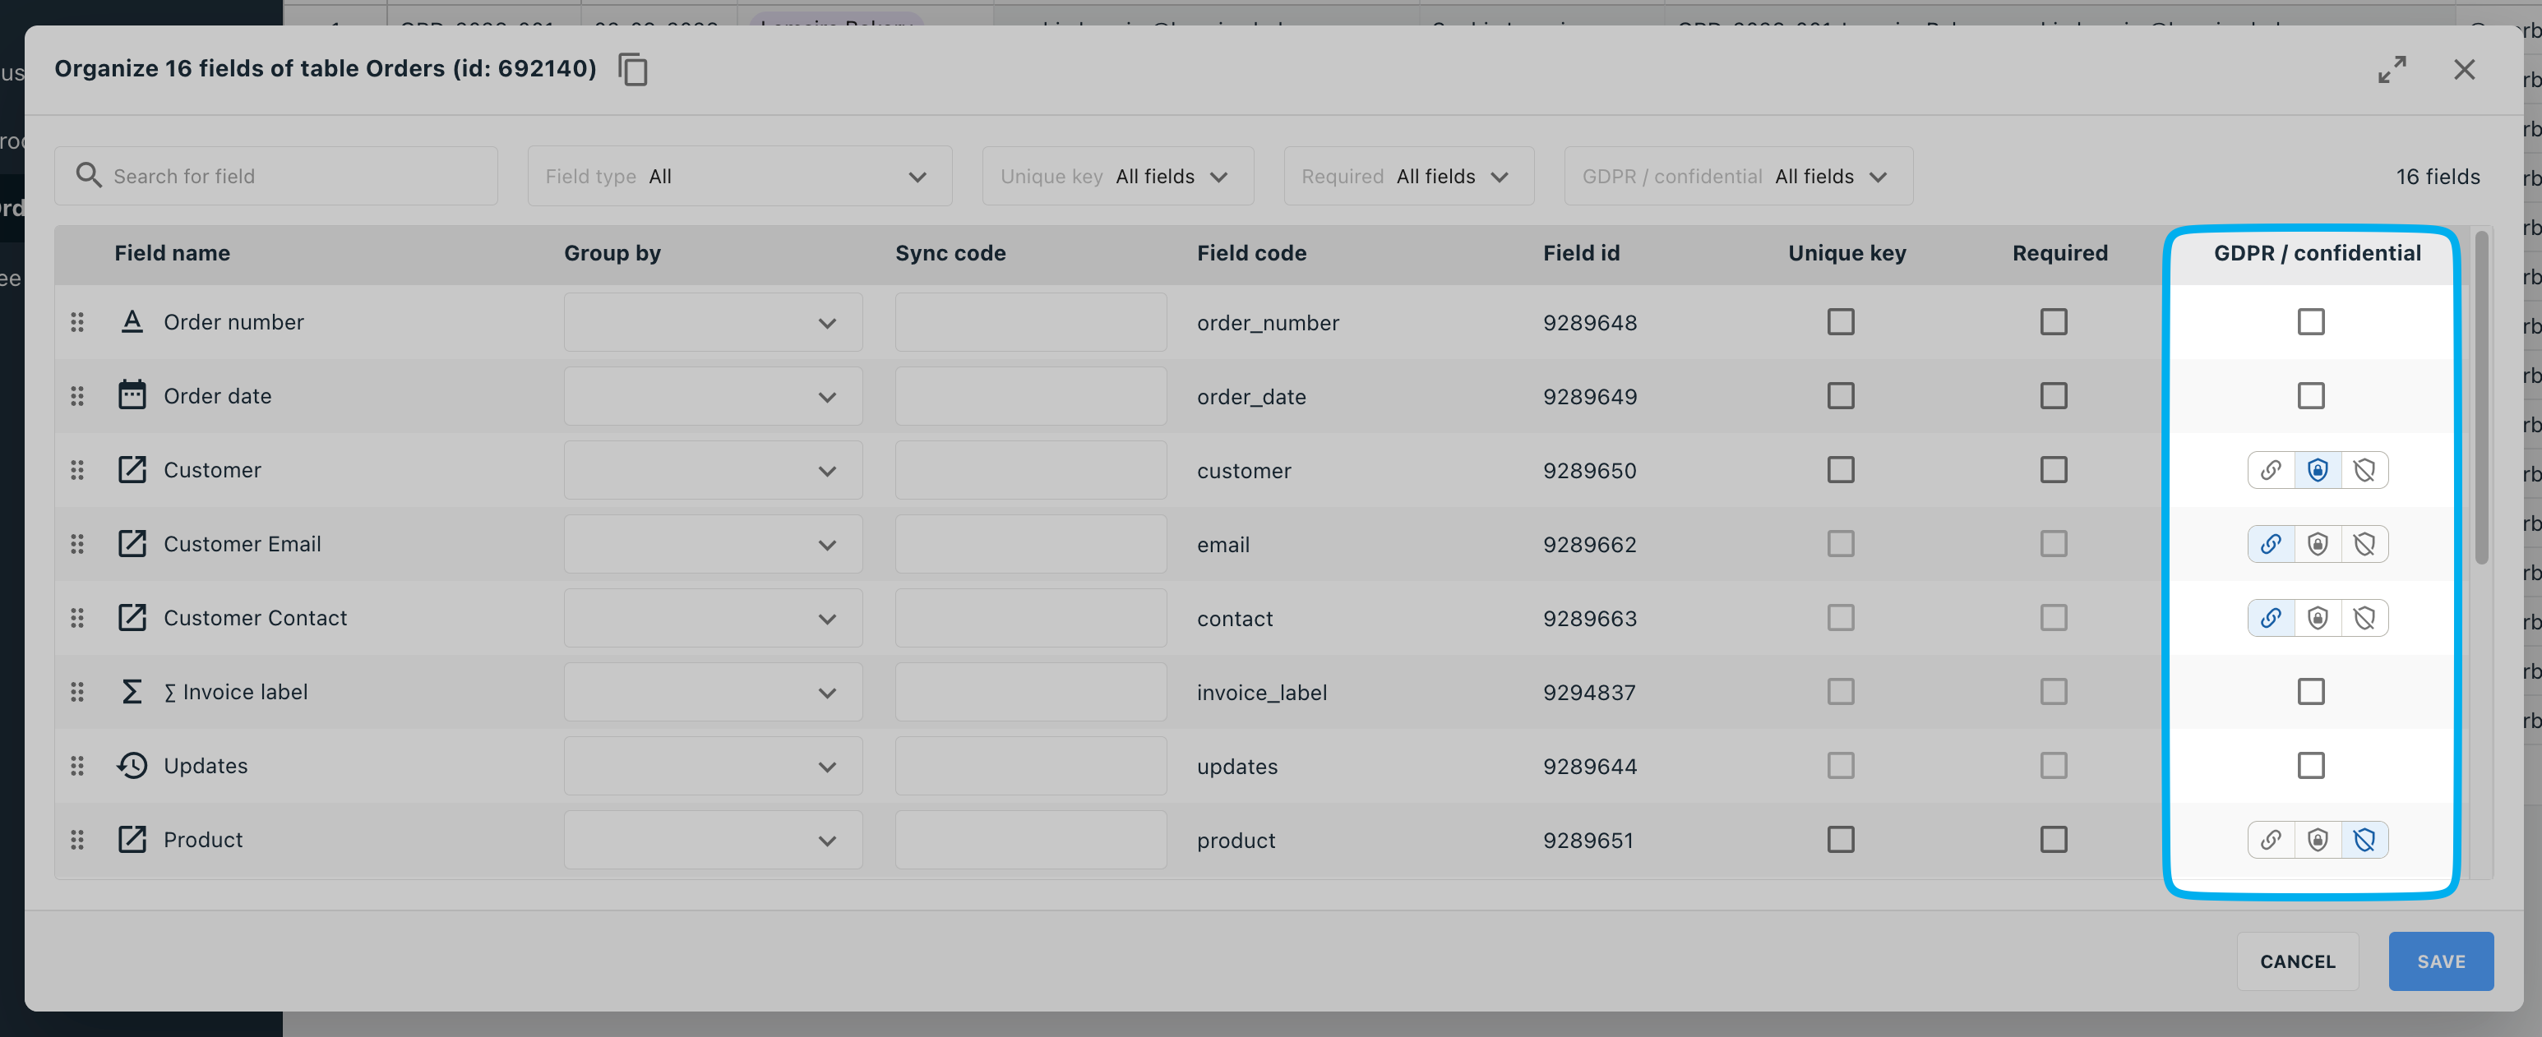This screenshot has width=2542, height=1037.
Task: Click the field list vertical scrollbar
Action: point(2482,397)
